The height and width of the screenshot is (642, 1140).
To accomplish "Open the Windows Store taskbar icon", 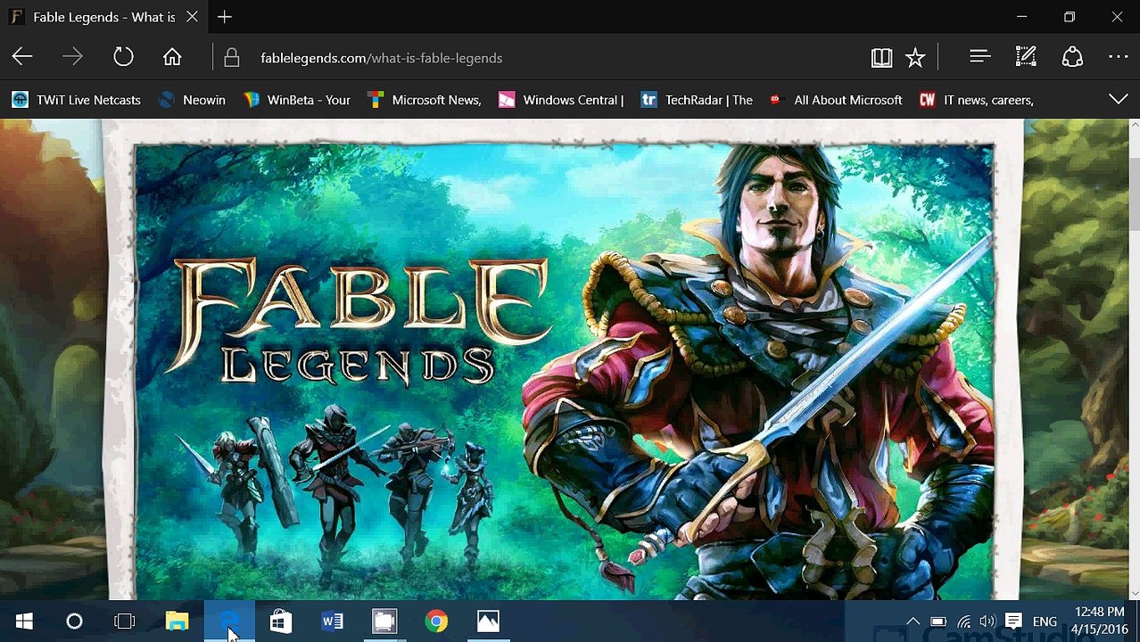I will pyautogui.click(x=281, y=621).
